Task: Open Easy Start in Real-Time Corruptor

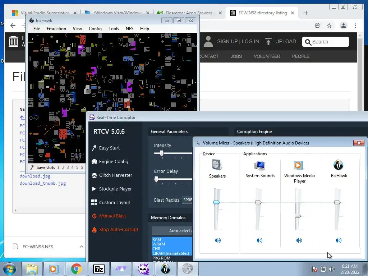Action: pyautogui.click(x=106, y=148)
